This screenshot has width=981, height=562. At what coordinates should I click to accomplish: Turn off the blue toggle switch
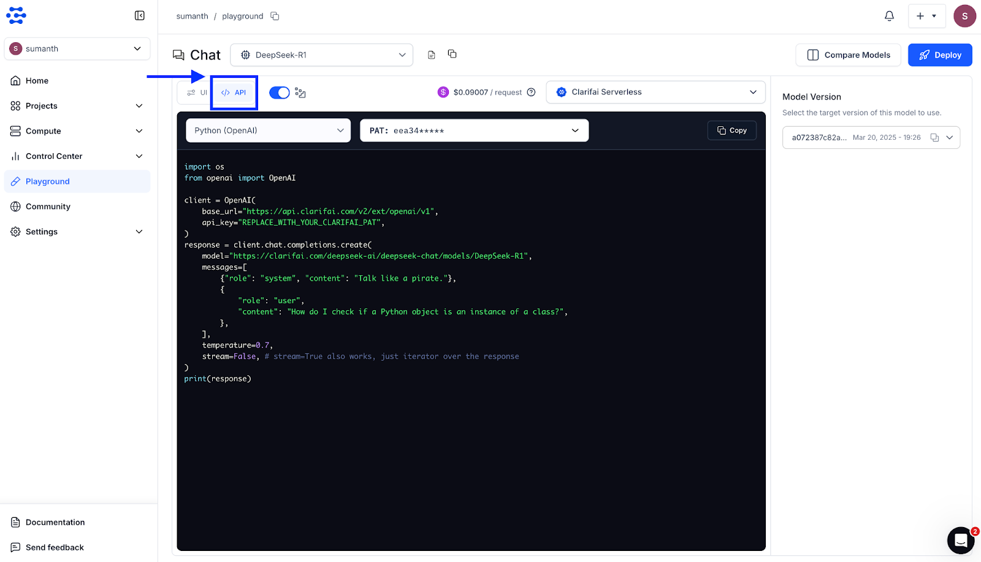point(280,93)
